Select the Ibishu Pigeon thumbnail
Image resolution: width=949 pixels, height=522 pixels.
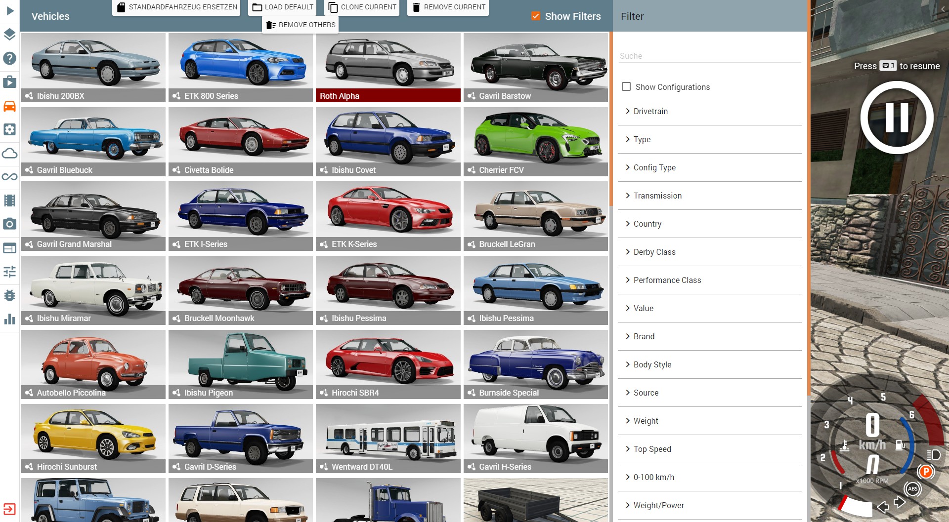tap(241, 364)
